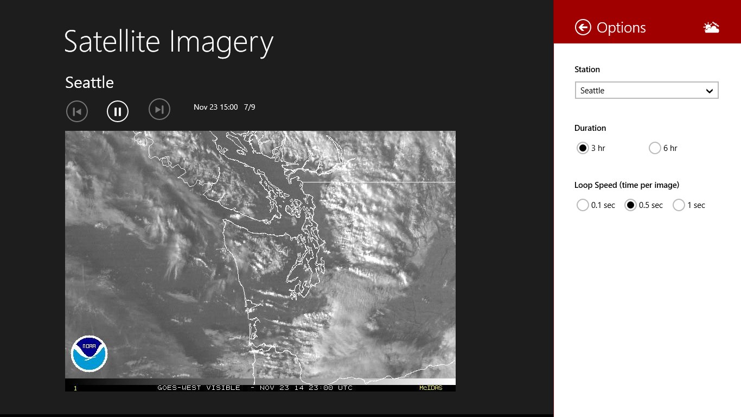Click the chevron on the Seattle station selector
This screenshot has width=741, height=417.
[x=709, y=90]
